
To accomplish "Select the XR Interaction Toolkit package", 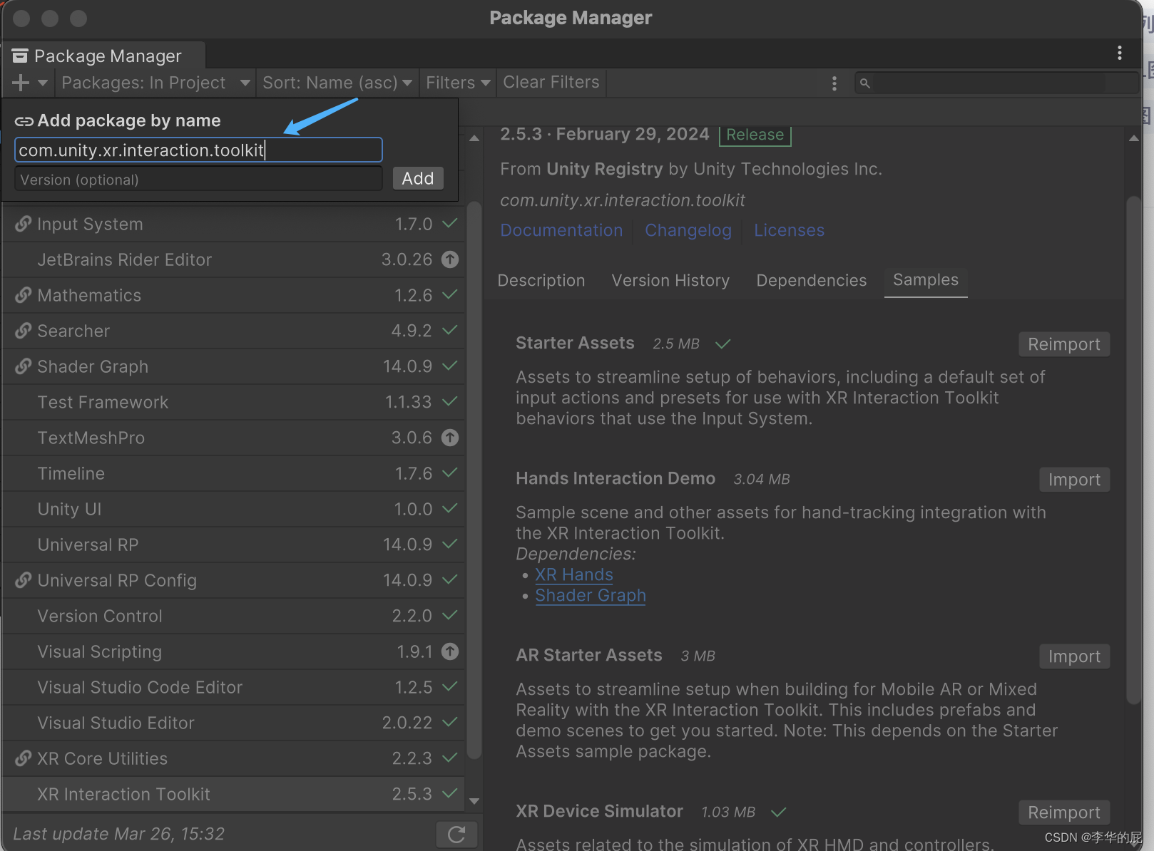I will pyautogui.click(x=234, y=794).
